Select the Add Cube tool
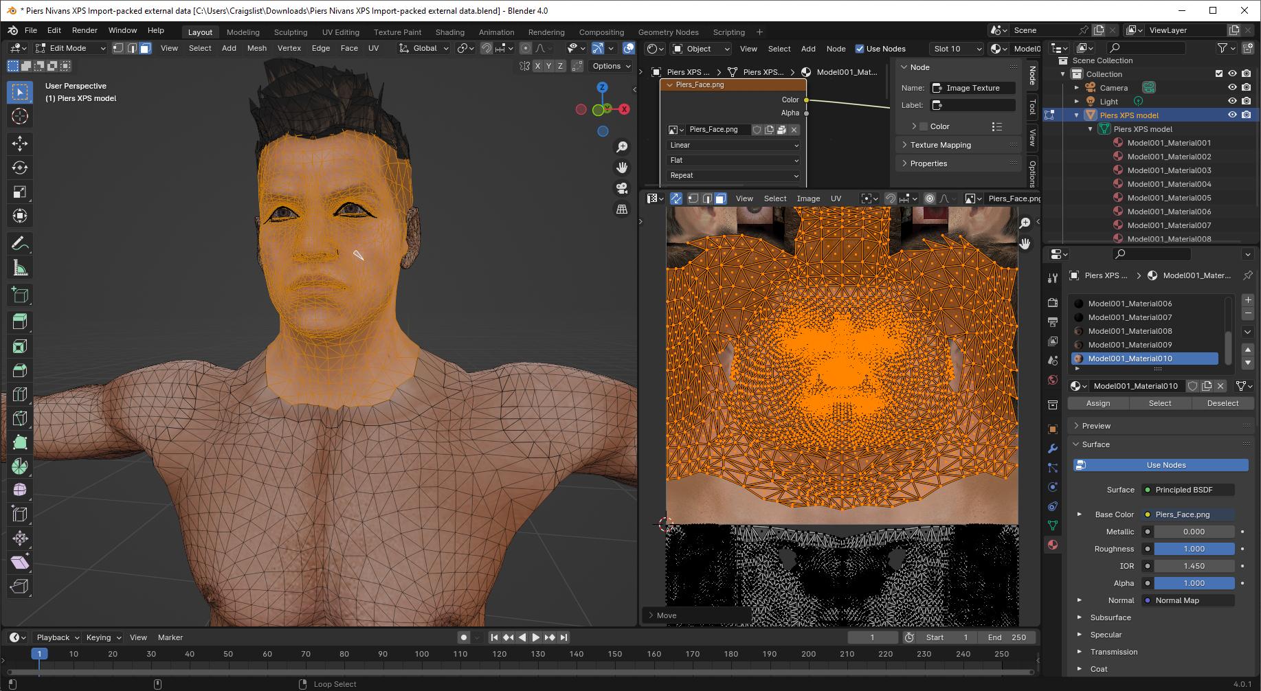Viewport: 1261px width, 691px height. click(x=20, y=295)
